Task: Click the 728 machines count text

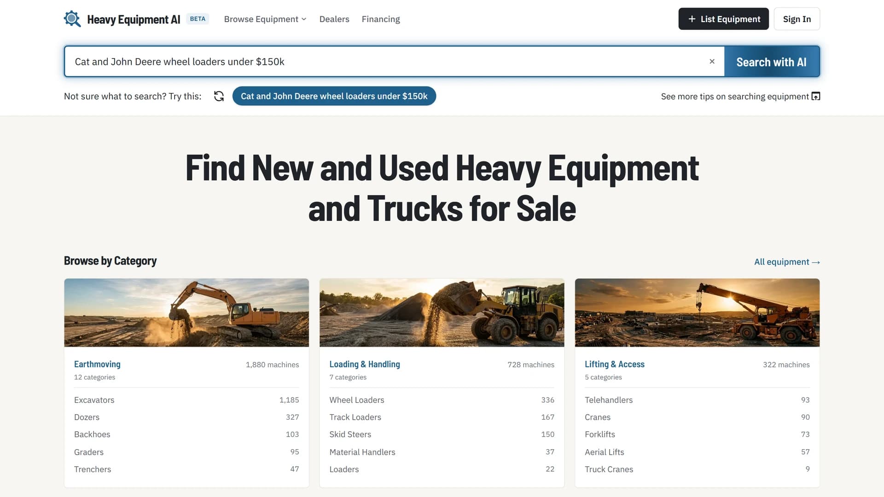Action: click(x=531, y=364)
